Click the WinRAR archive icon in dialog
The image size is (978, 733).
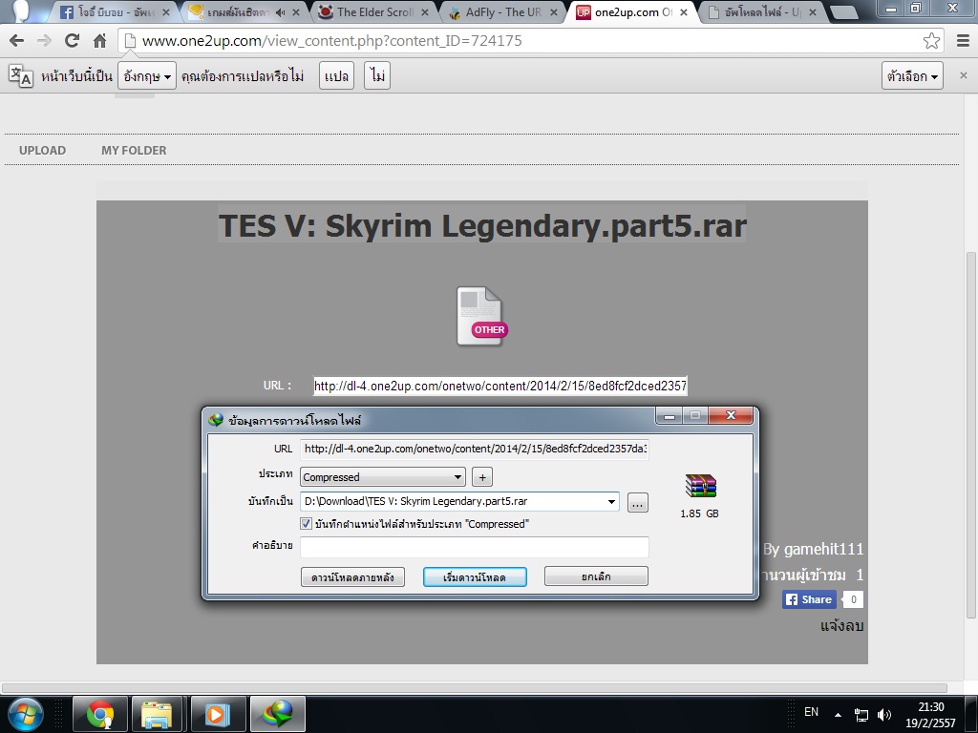pos(700,486)
